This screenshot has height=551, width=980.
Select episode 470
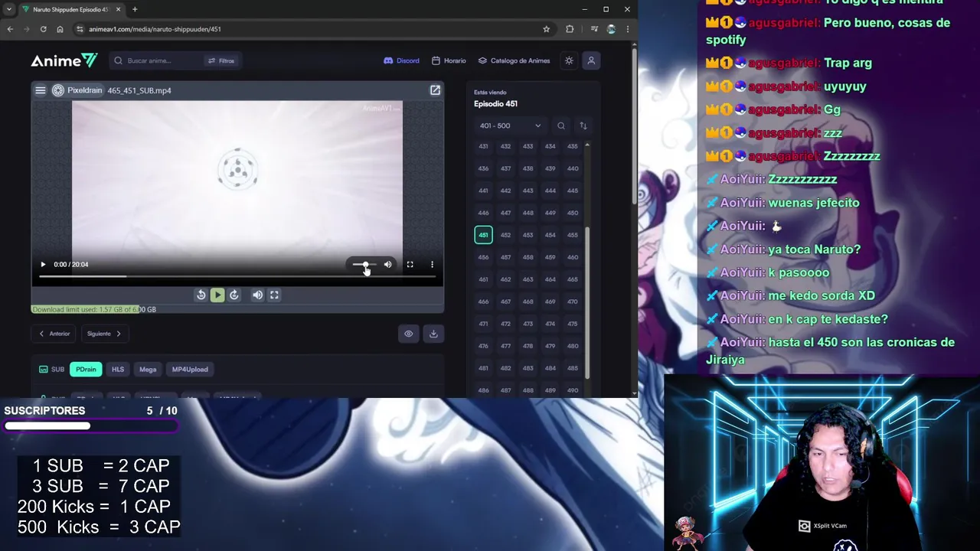tap(573, 302)
